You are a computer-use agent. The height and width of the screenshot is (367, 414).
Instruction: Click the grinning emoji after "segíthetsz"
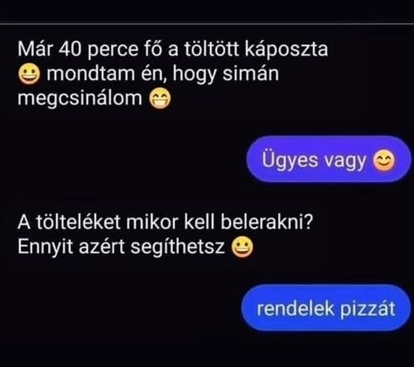coord(242,247)
